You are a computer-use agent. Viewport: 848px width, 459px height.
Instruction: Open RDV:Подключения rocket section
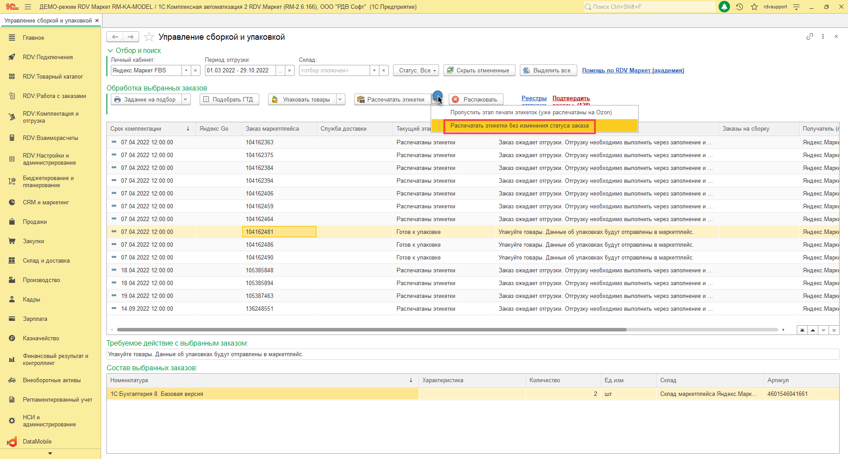point(48,57)
